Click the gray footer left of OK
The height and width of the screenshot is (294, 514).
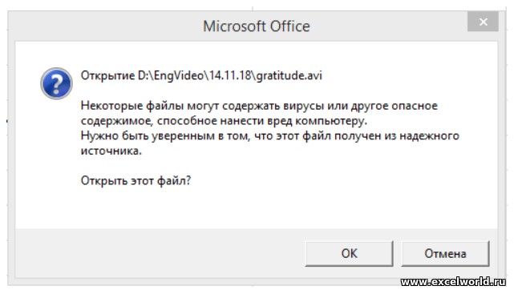(x=160, y=254)
